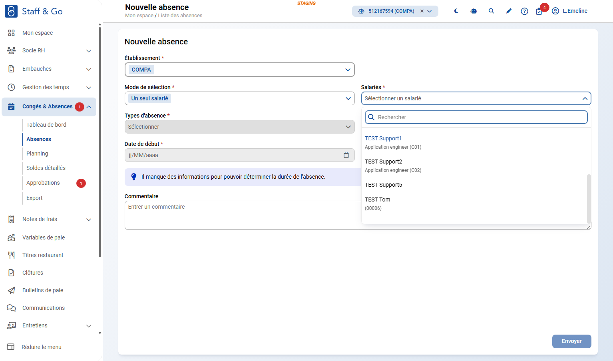This screenshot has height=361, width=613.
Task: Focus the Rechercher employee search field
Action: pos(476,117)
